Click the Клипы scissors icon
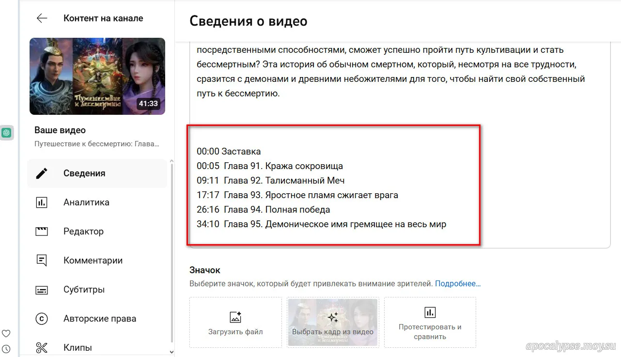This screenshot has width=621, height=357. click(x=42, y=347)
